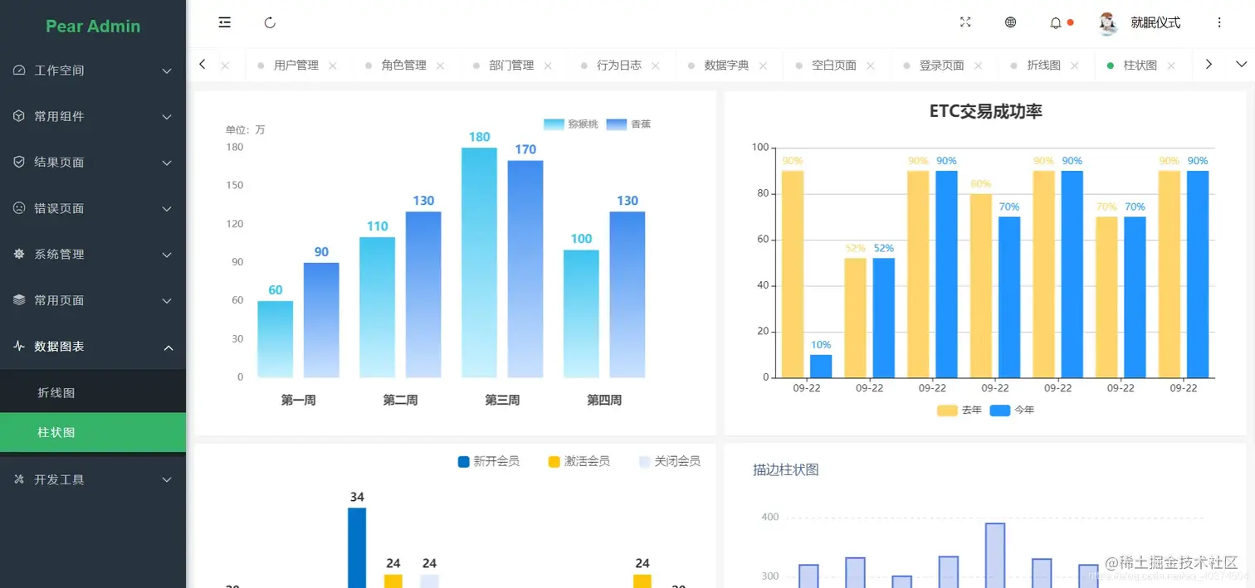This screenshot has width=1255, height=588.
Task: Expand the 错误页面 menu
Action: tap(167, 209)
